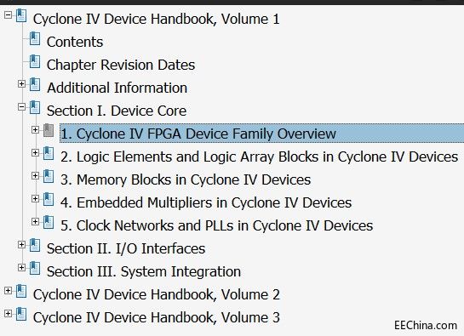The width and height of the screenshot is (464, 336).
Task: Collapse Section I. Device Core node
Action: point(21,106)
